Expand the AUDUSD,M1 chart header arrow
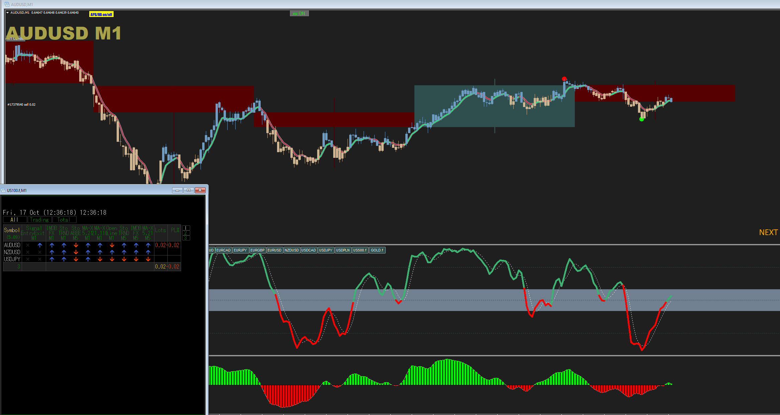The width and height of the screenshot is (780, 415). (x=7, y=13)
